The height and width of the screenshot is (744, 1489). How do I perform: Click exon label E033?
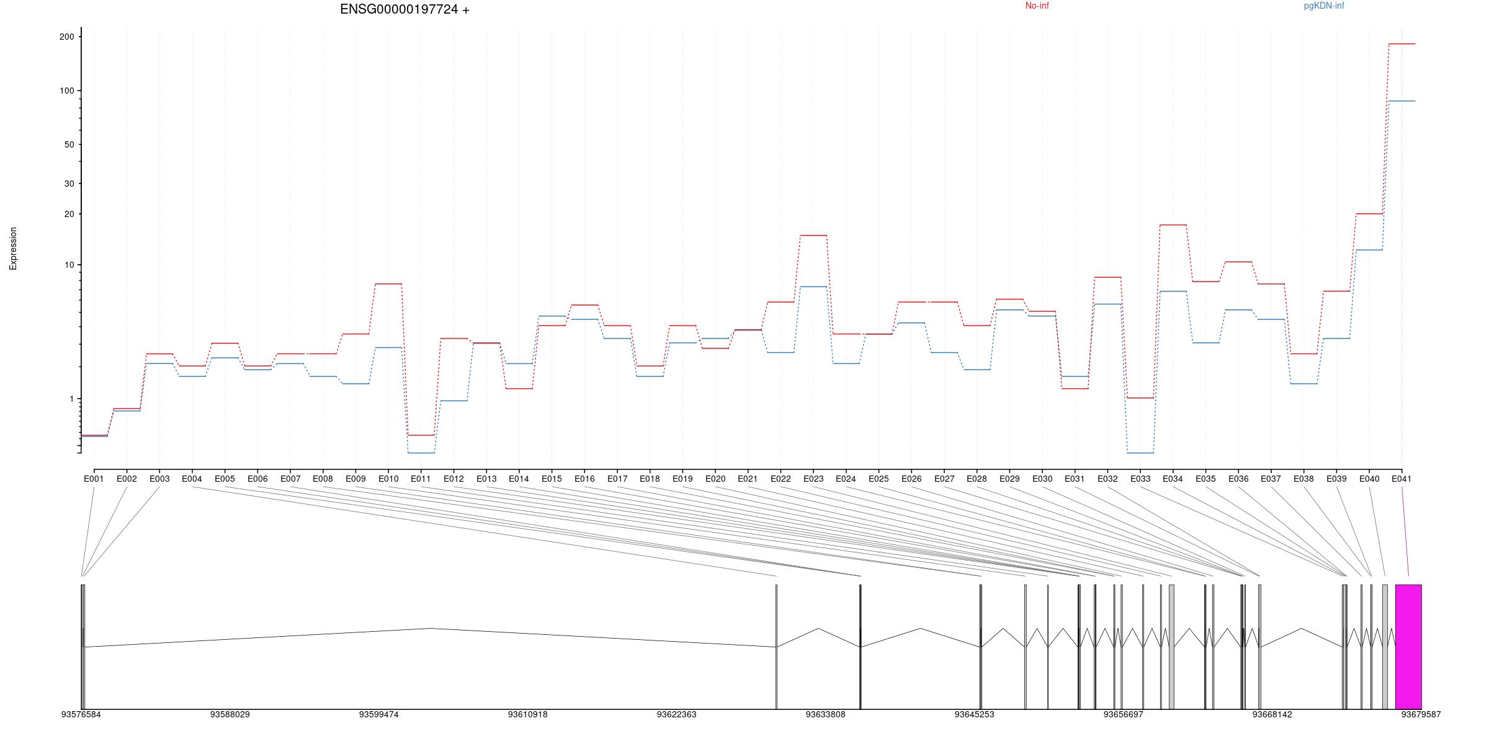1140,479
